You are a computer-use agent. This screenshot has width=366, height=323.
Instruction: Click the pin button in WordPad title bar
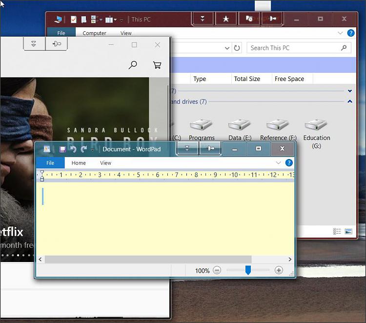(x=210, y=148)
